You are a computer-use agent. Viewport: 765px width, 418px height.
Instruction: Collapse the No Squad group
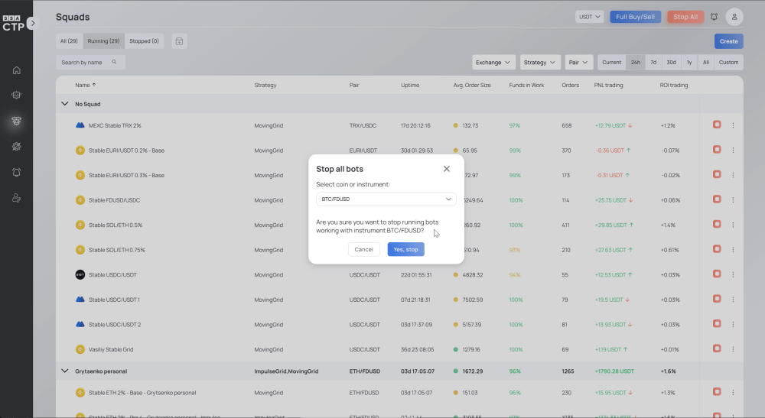pyautogui.click(x=64, y=104)
